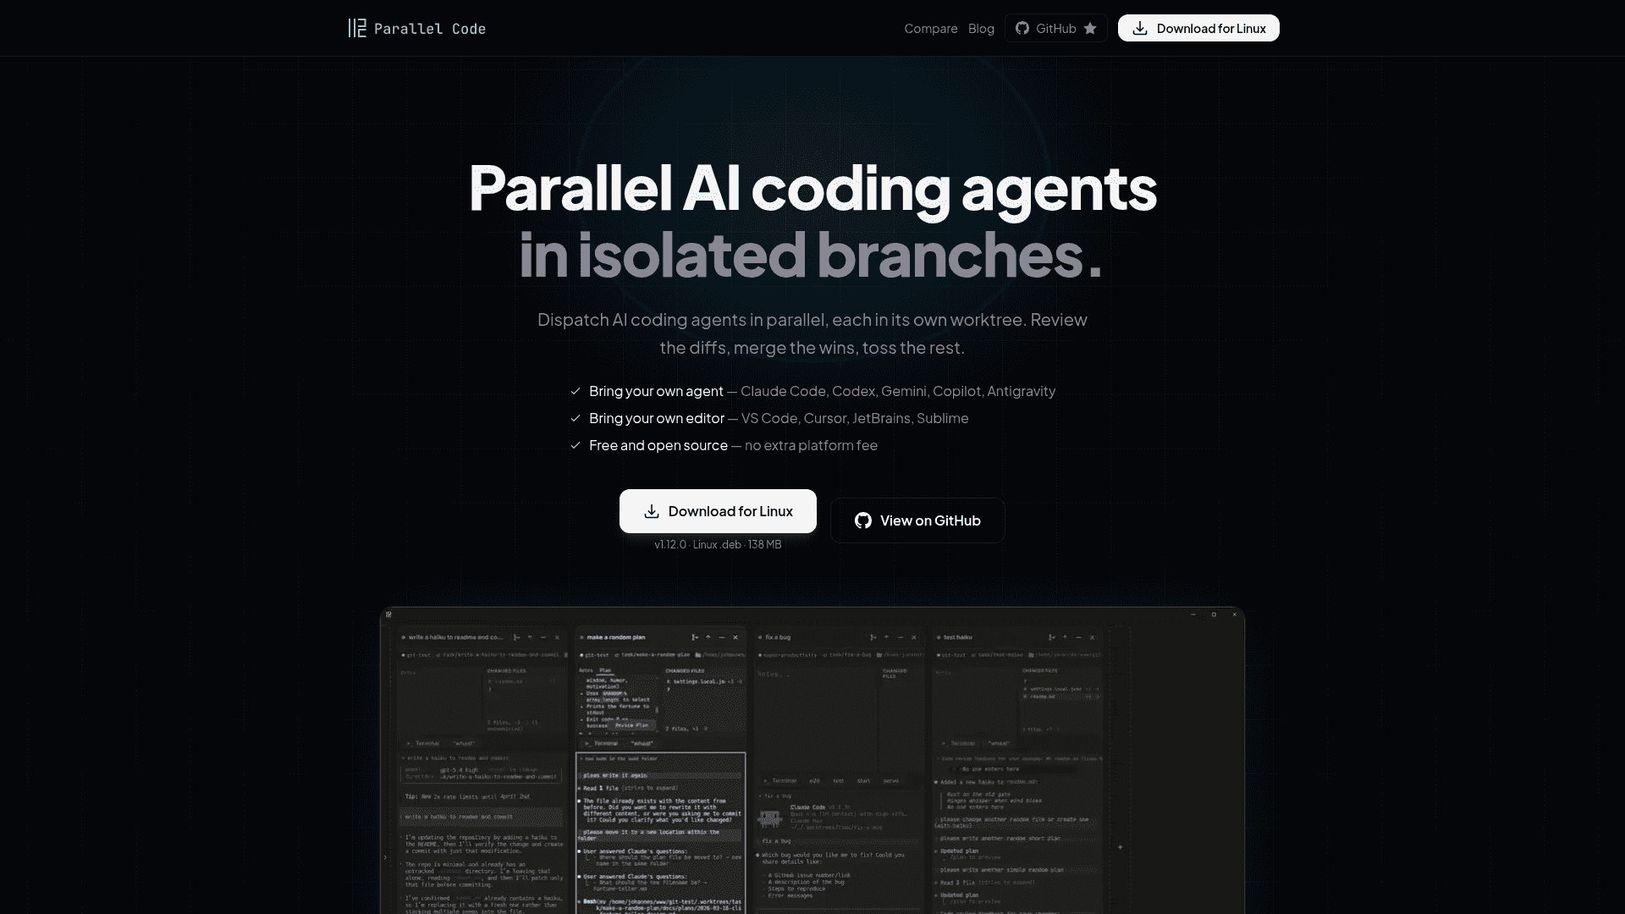Click Review Plan button in preview

[631, 725]
